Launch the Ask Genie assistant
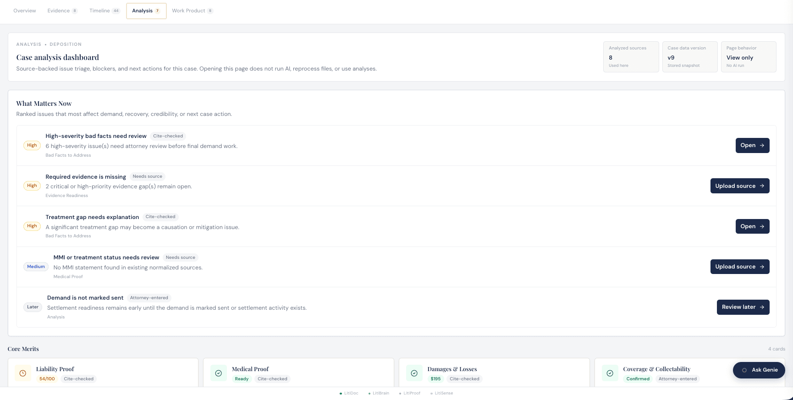This screenshot has width=793, height=400. pyautogui.click(x=759, y=370)
